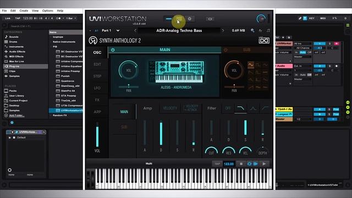Open the Part 1 dropdown
352x198 pixels.
pyautogui.click(x=118, y=31)
